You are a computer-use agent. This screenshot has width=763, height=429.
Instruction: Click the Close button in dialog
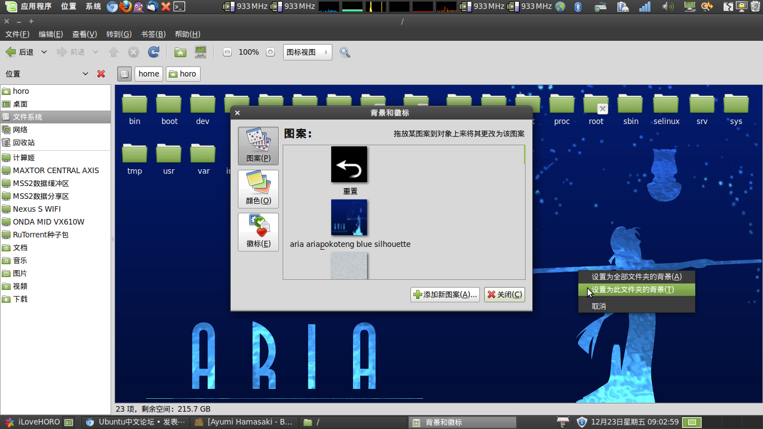click(504, 294)
